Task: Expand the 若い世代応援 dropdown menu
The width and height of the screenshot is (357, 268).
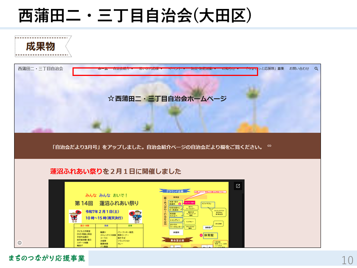Action: coord(151,68)
